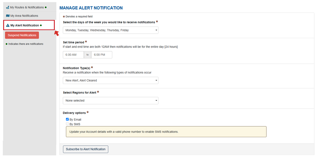Click Subscribe to Alert Notification button
Image resolution: width=319 pixels, height=161 pixels.
[85, 149]
